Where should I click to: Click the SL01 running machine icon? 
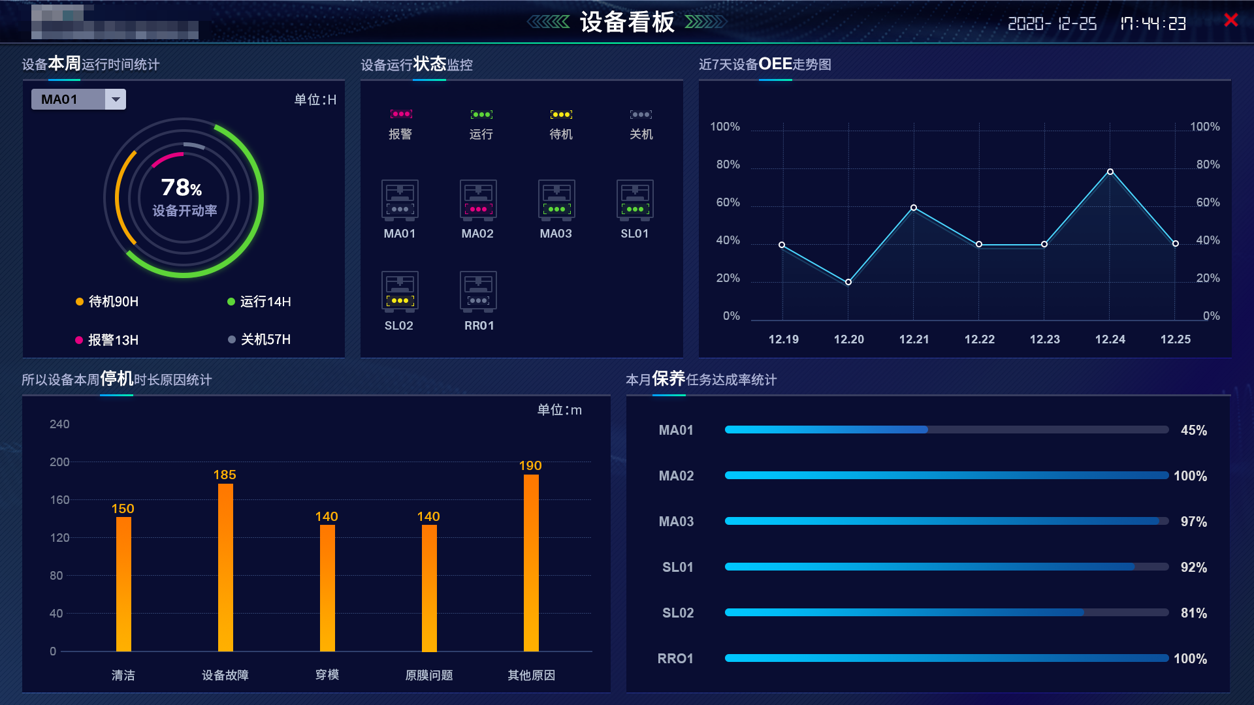pos(635,200)
